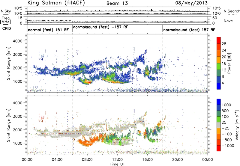Click the "16:00" time tick label
240x166 pixels.
pyautogui.click(x=147, y=160)
